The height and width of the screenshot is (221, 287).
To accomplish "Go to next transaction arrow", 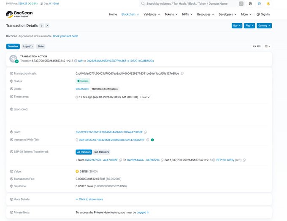I will pyautogui.click(x=47, y=26).
